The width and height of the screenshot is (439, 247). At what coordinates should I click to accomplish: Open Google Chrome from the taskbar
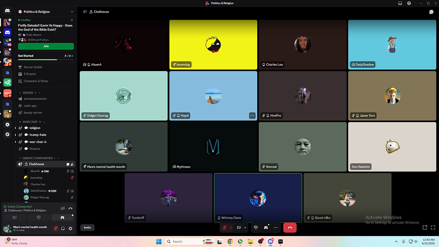click(230, 242)
